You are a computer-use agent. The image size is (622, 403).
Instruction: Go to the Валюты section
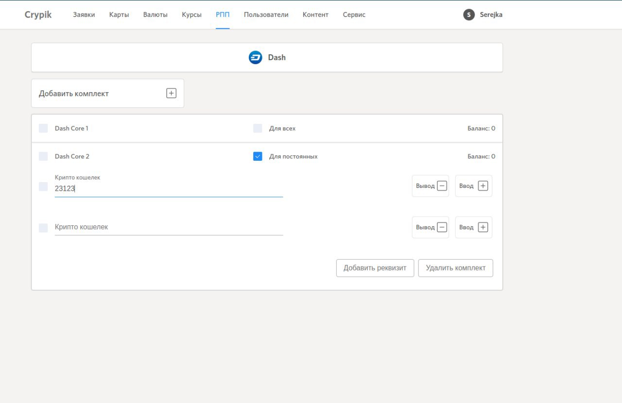coord(155,15)
